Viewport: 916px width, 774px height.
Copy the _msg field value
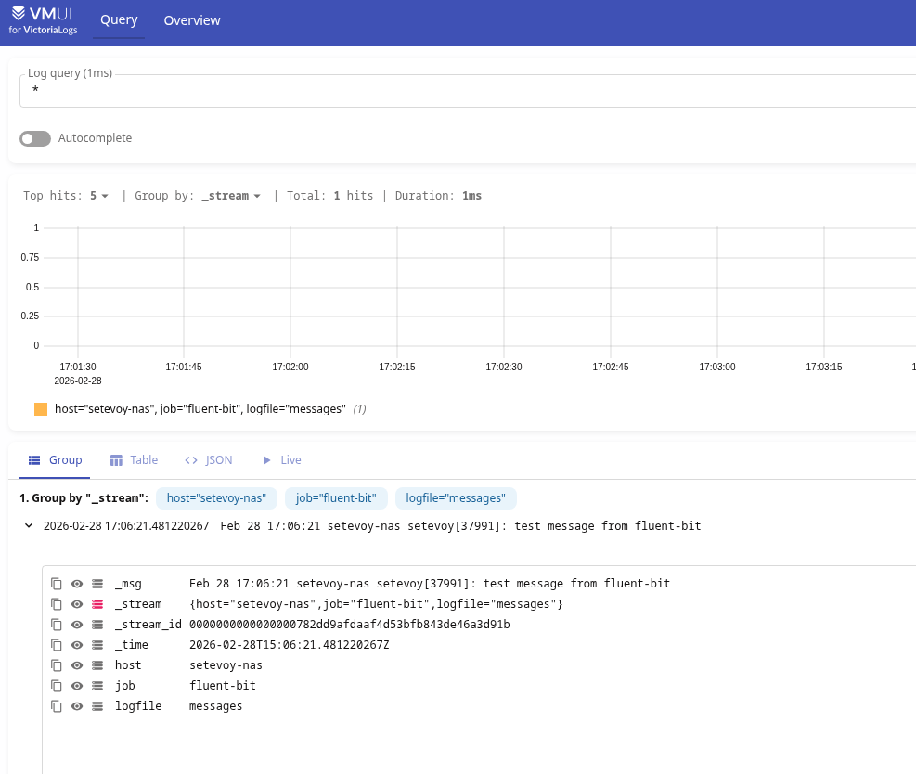coord(57,584)
